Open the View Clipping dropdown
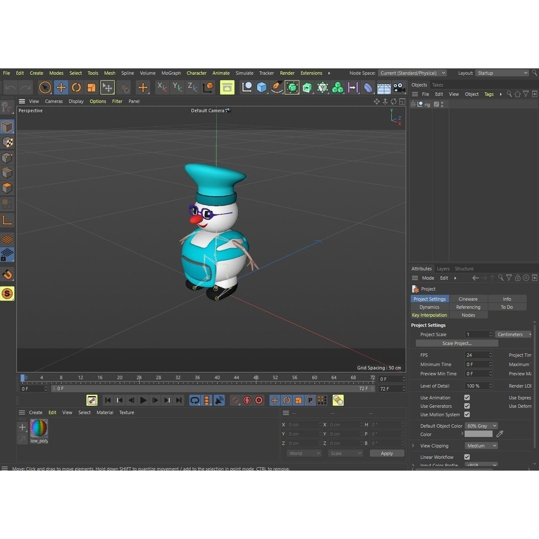This screenshot has width=539, height=539. [x=481, y=445]
